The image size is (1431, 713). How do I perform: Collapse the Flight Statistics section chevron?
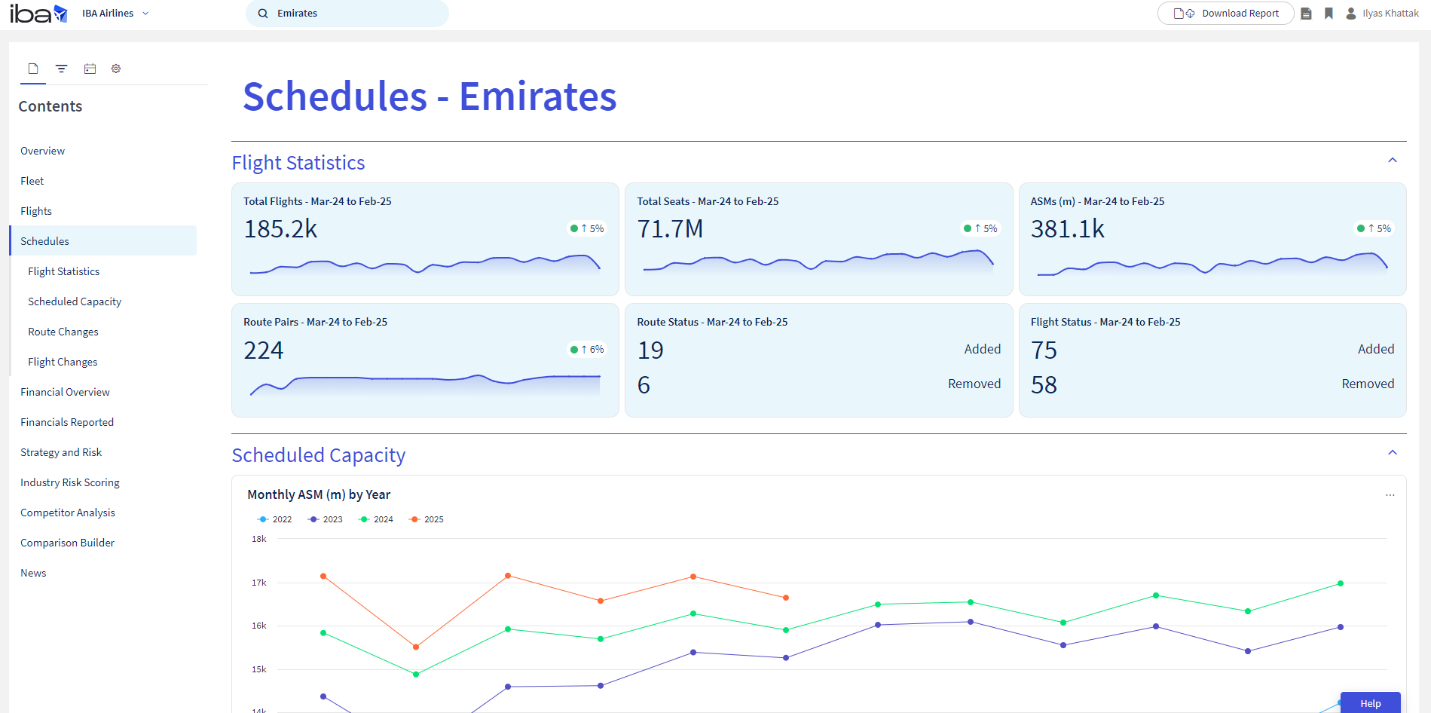point(1393,160)
